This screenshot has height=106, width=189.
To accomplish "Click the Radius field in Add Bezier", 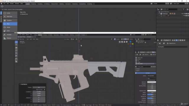I will pyautogui.click(x=39, y=87).
